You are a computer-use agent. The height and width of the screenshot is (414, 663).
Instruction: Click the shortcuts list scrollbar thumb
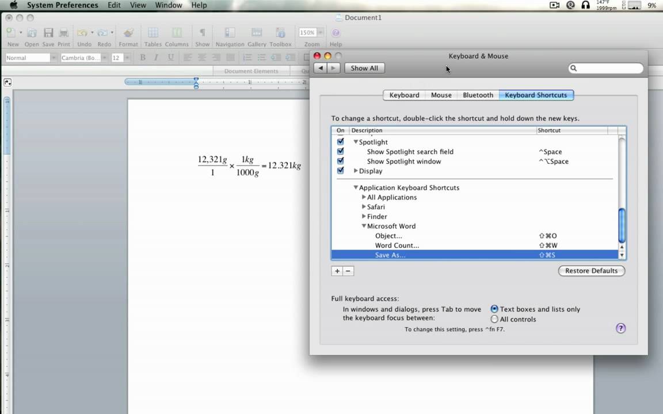622,225
